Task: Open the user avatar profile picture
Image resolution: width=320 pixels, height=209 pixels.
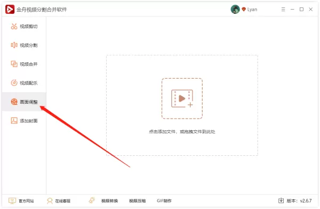Action: coord(235,10)
